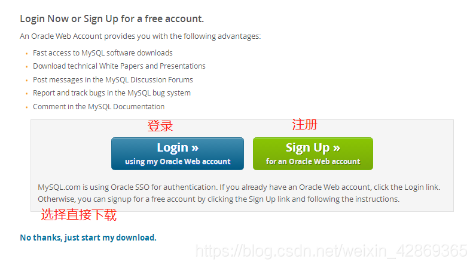The image size is (473, 265).
Task: Click the blue Login button
Action: (x=178, y=153)
